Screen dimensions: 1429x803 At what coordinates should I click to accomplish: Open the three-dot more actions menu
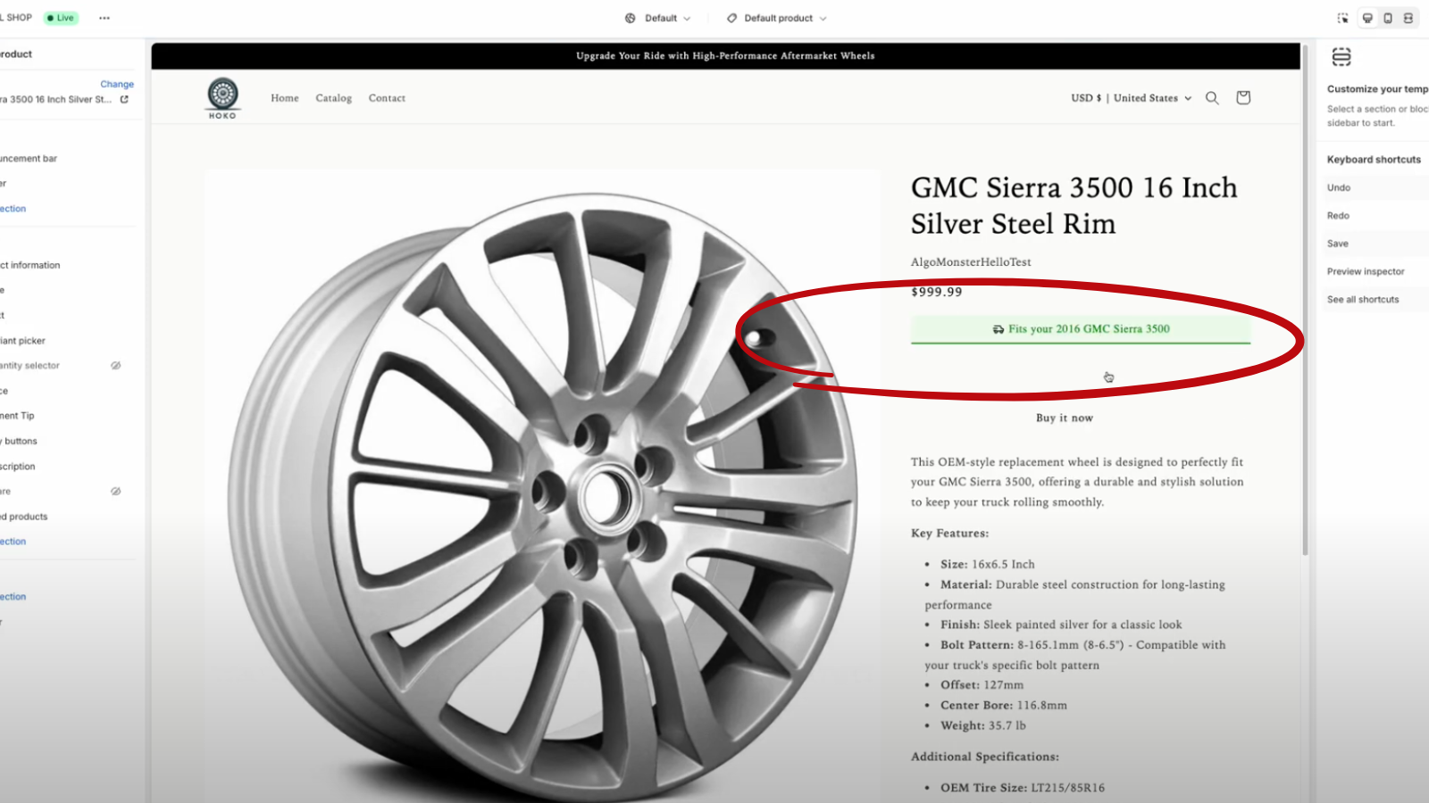(104, 18)
